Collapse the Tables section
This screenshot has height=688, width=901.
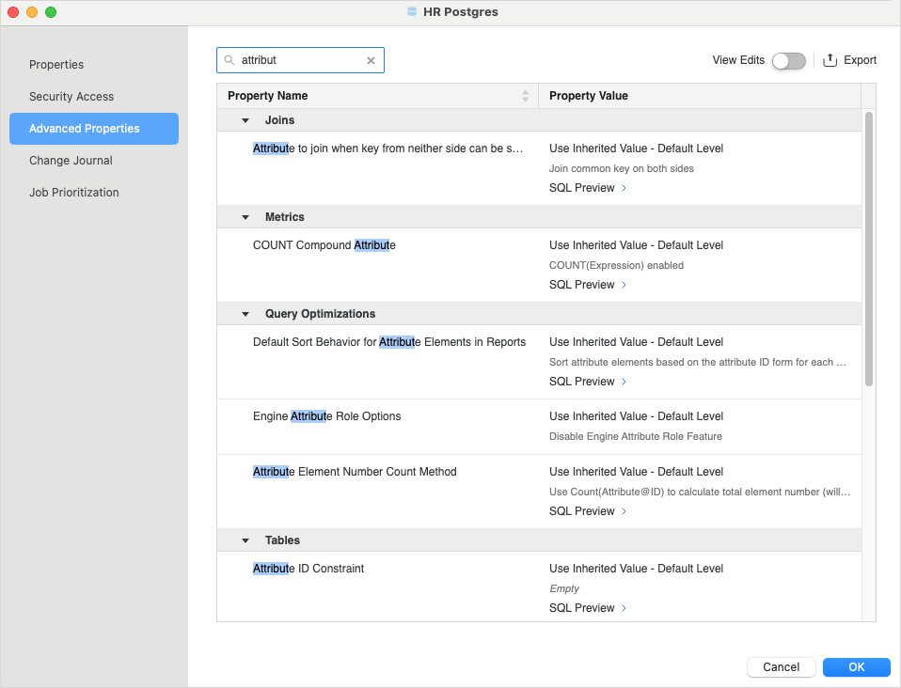pyautogui.click(x=245, y=540)
